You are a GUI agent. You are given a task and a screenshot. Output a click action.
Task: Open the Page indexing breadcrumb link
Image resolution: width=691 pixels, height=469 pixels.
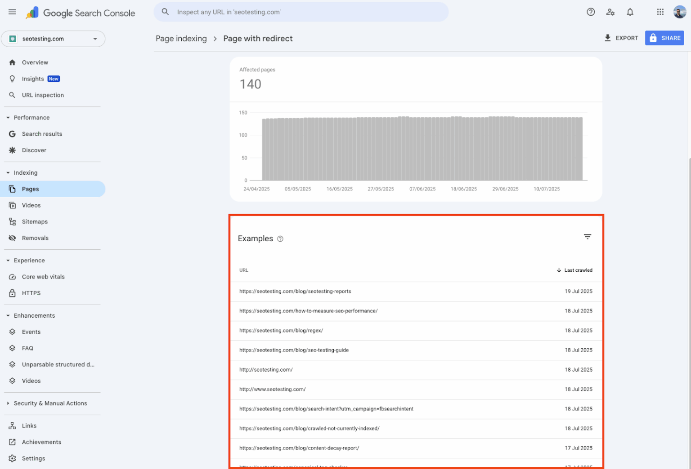click(181, 39)
